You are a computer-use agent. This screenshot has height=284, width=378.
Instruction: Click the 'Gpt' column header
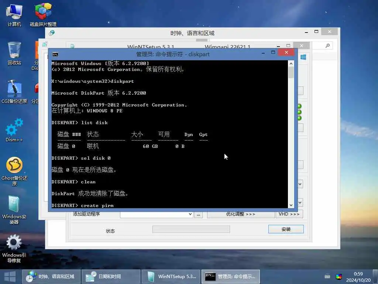coord(203,135)
